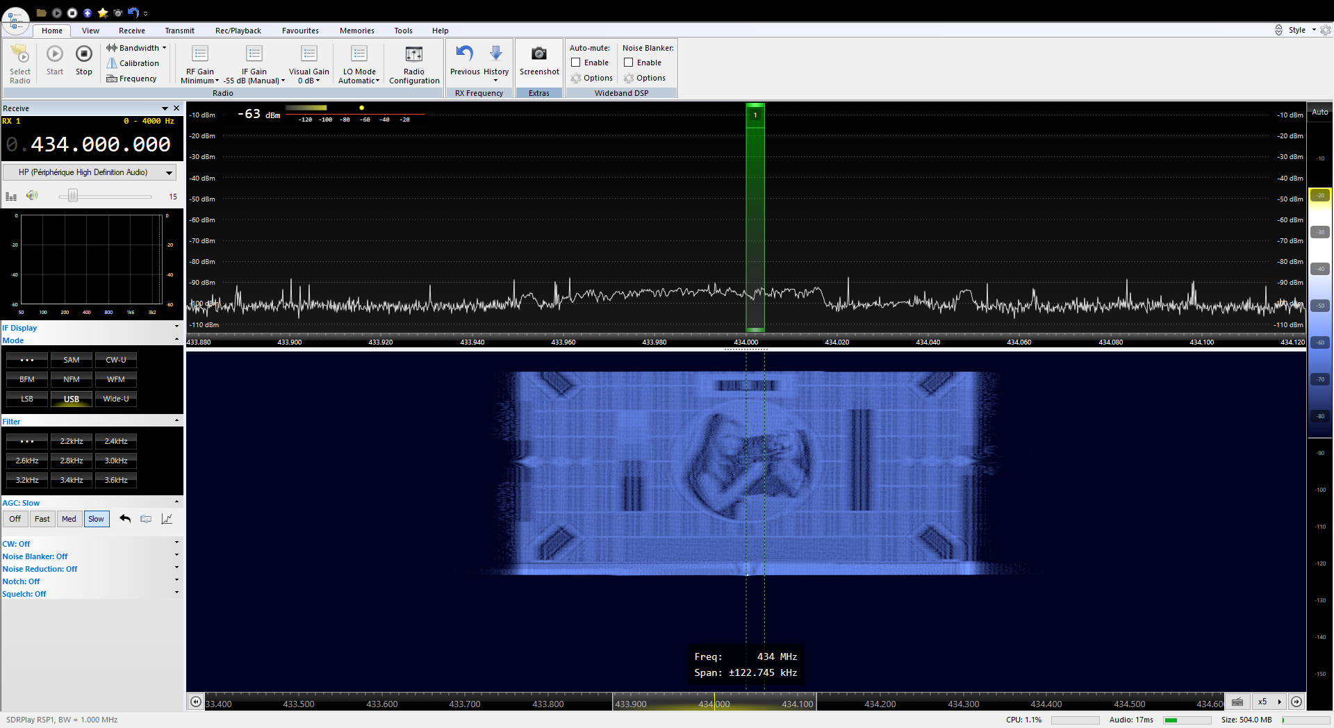Open the Receive ribbon tab
Screen dimensions: 1334x728
(131, 31)
